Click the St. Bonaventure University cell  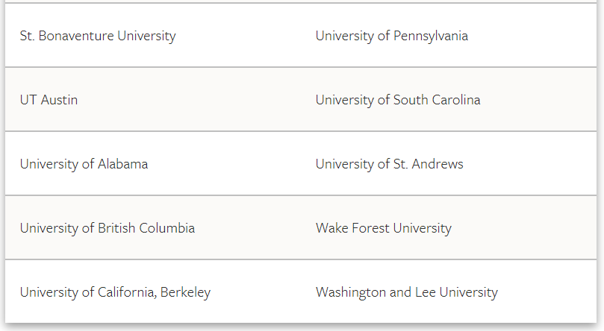[x=98, y=36]
